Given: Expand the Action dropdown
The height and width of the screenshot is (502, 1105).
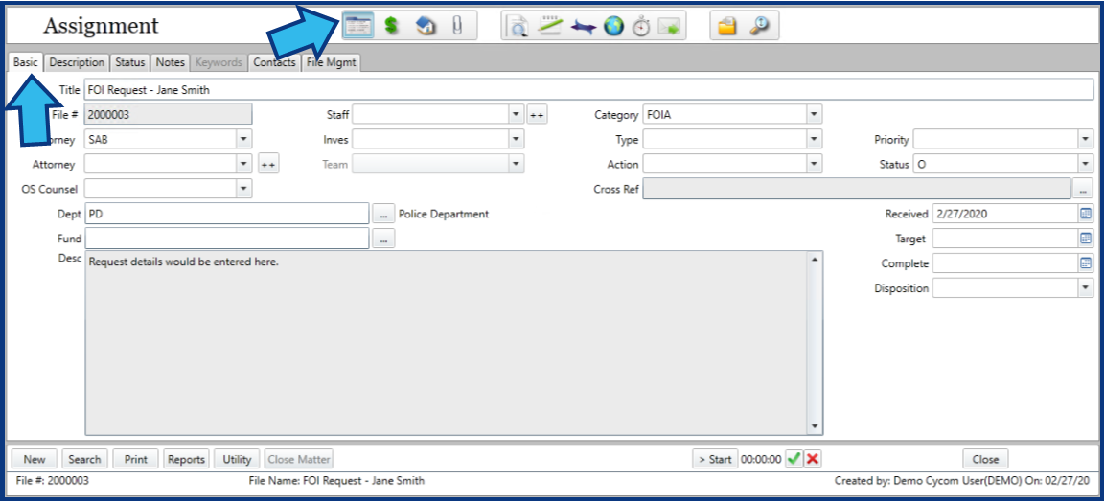Looking at the screenshot, I should pos(814,164).
